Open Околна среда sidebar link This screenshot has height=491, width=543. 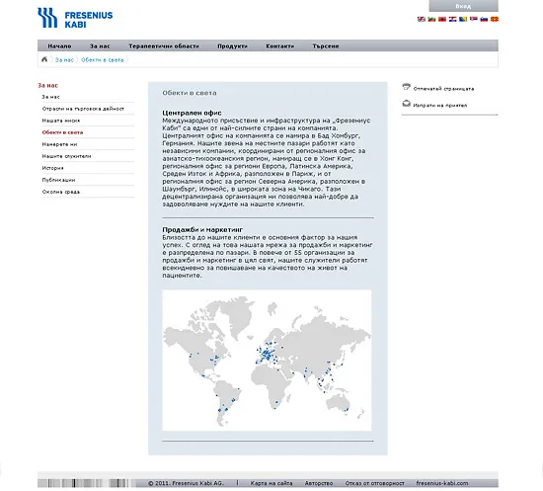[61, 192]
